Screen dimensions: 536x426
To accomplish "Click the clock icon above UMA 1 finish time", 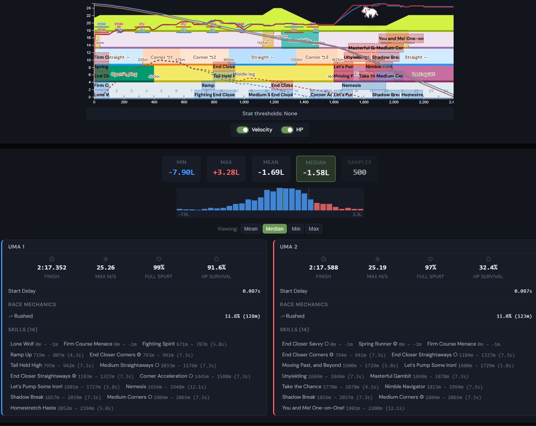I will 52,259.
